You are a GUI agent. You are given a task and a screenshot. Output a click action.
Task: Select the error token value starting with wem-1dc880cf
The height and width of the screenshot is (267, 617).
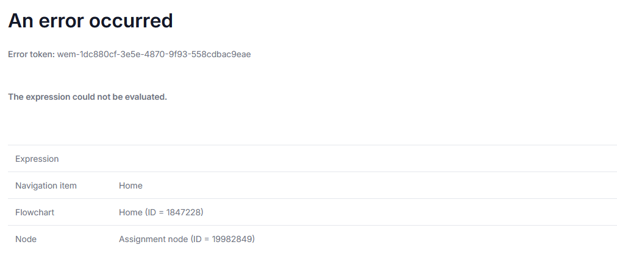154,54
